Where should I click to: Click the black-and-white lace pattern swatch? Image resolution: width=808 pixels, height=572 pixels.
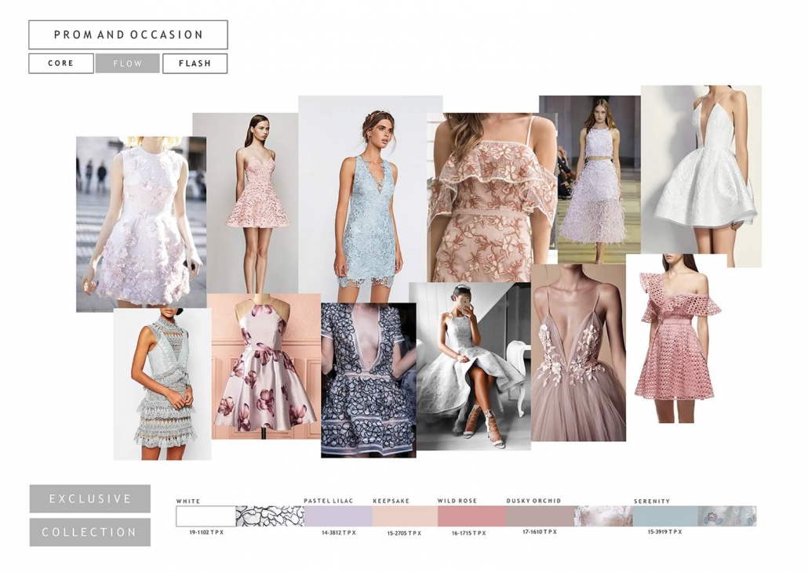coord(269,516)
